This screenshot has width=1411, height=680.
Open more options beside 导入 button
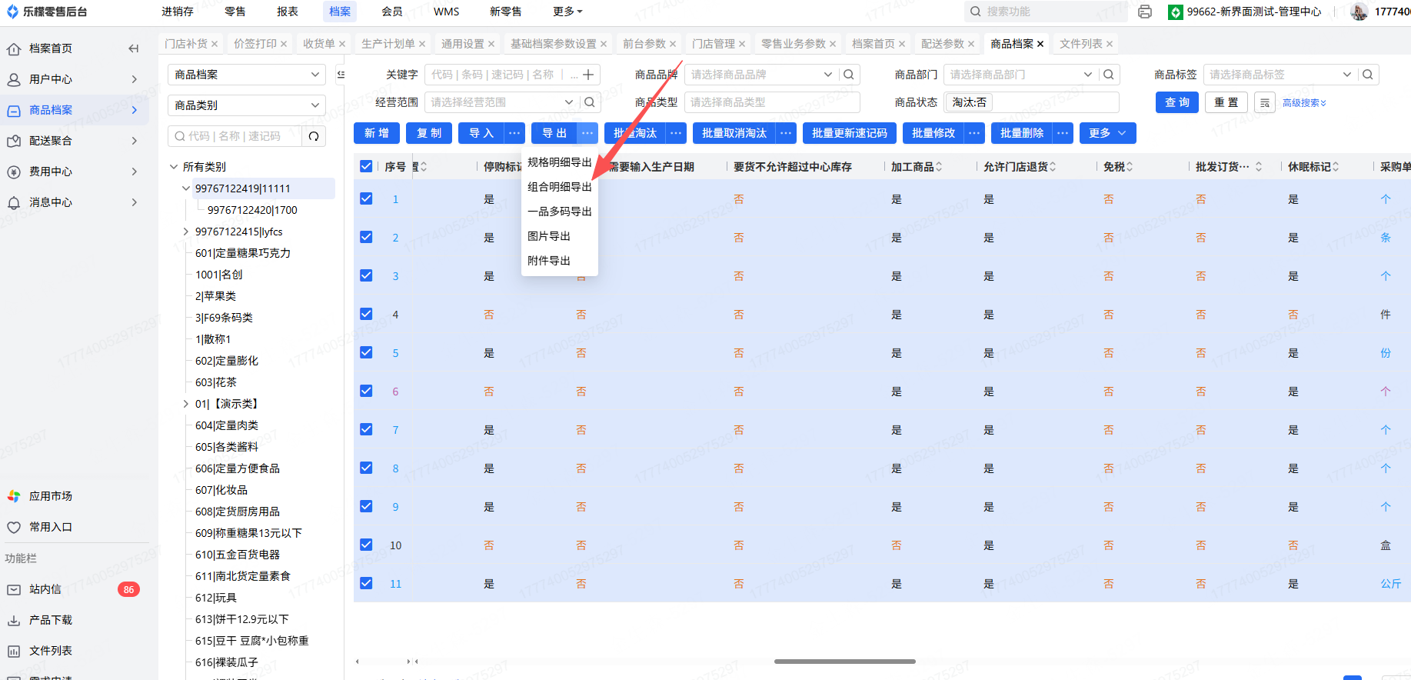pos(514,133)
